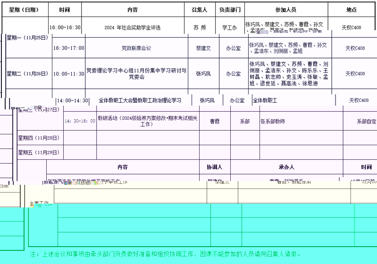Select the 召集人 column header

(200, 9)
